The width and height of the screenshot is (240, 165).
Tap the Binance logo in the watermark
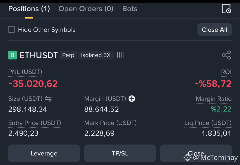(x=188, y=157)
